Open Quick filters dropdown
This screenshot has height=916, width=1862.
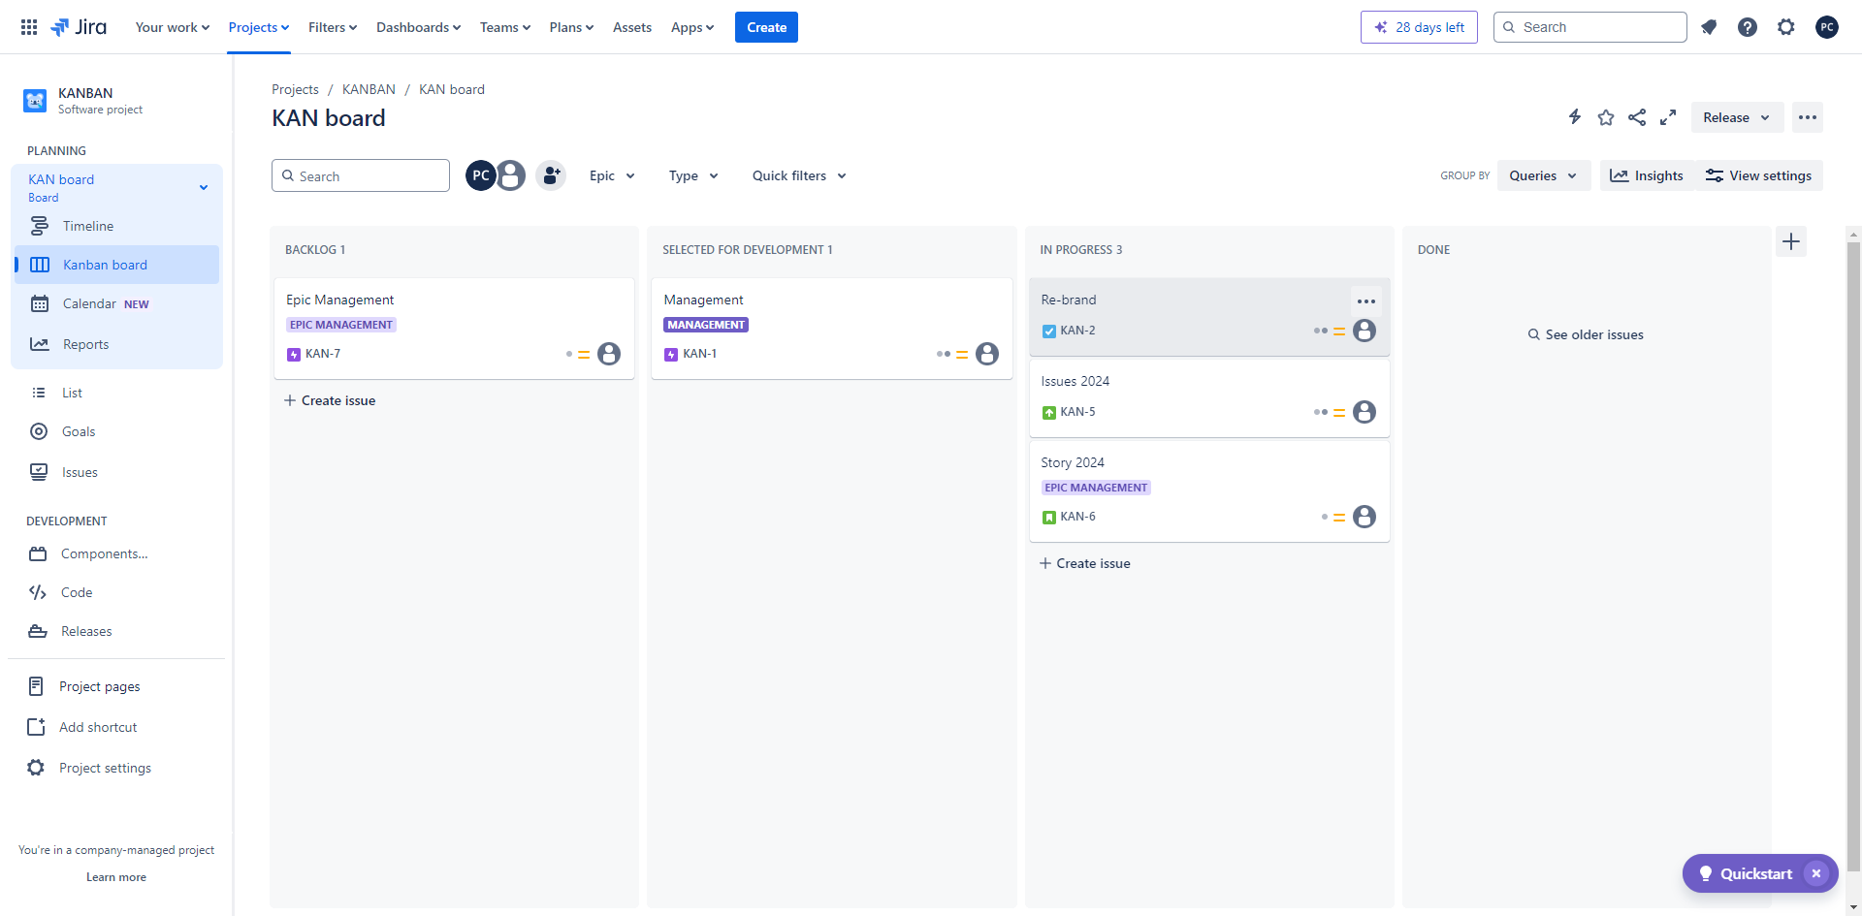pyautogui.click(x=799, y=175)
